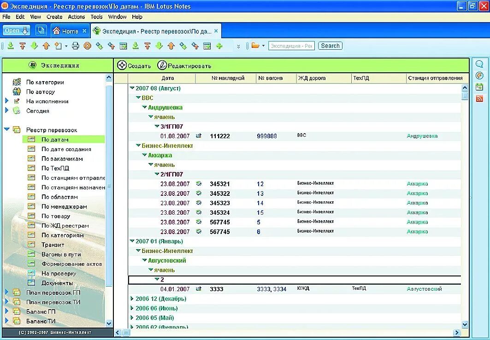Image resolution: width=490 pixels, height=340 pixels.
Task: Click the Реестр перевозок folder icon
Action: click(x=17, y=130)
